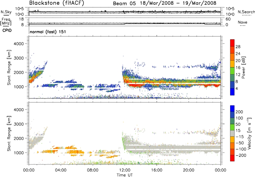The width and height of the screenshot is (255, 177).
Task: Click the 'Velocity [m s-1]' color bar label
Action: click(x=249, y=133)
